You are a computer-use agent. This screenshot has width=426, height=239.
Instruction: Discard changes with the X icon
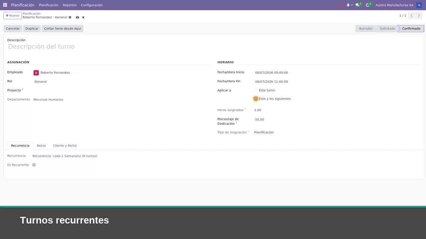(x=83, y=17)
